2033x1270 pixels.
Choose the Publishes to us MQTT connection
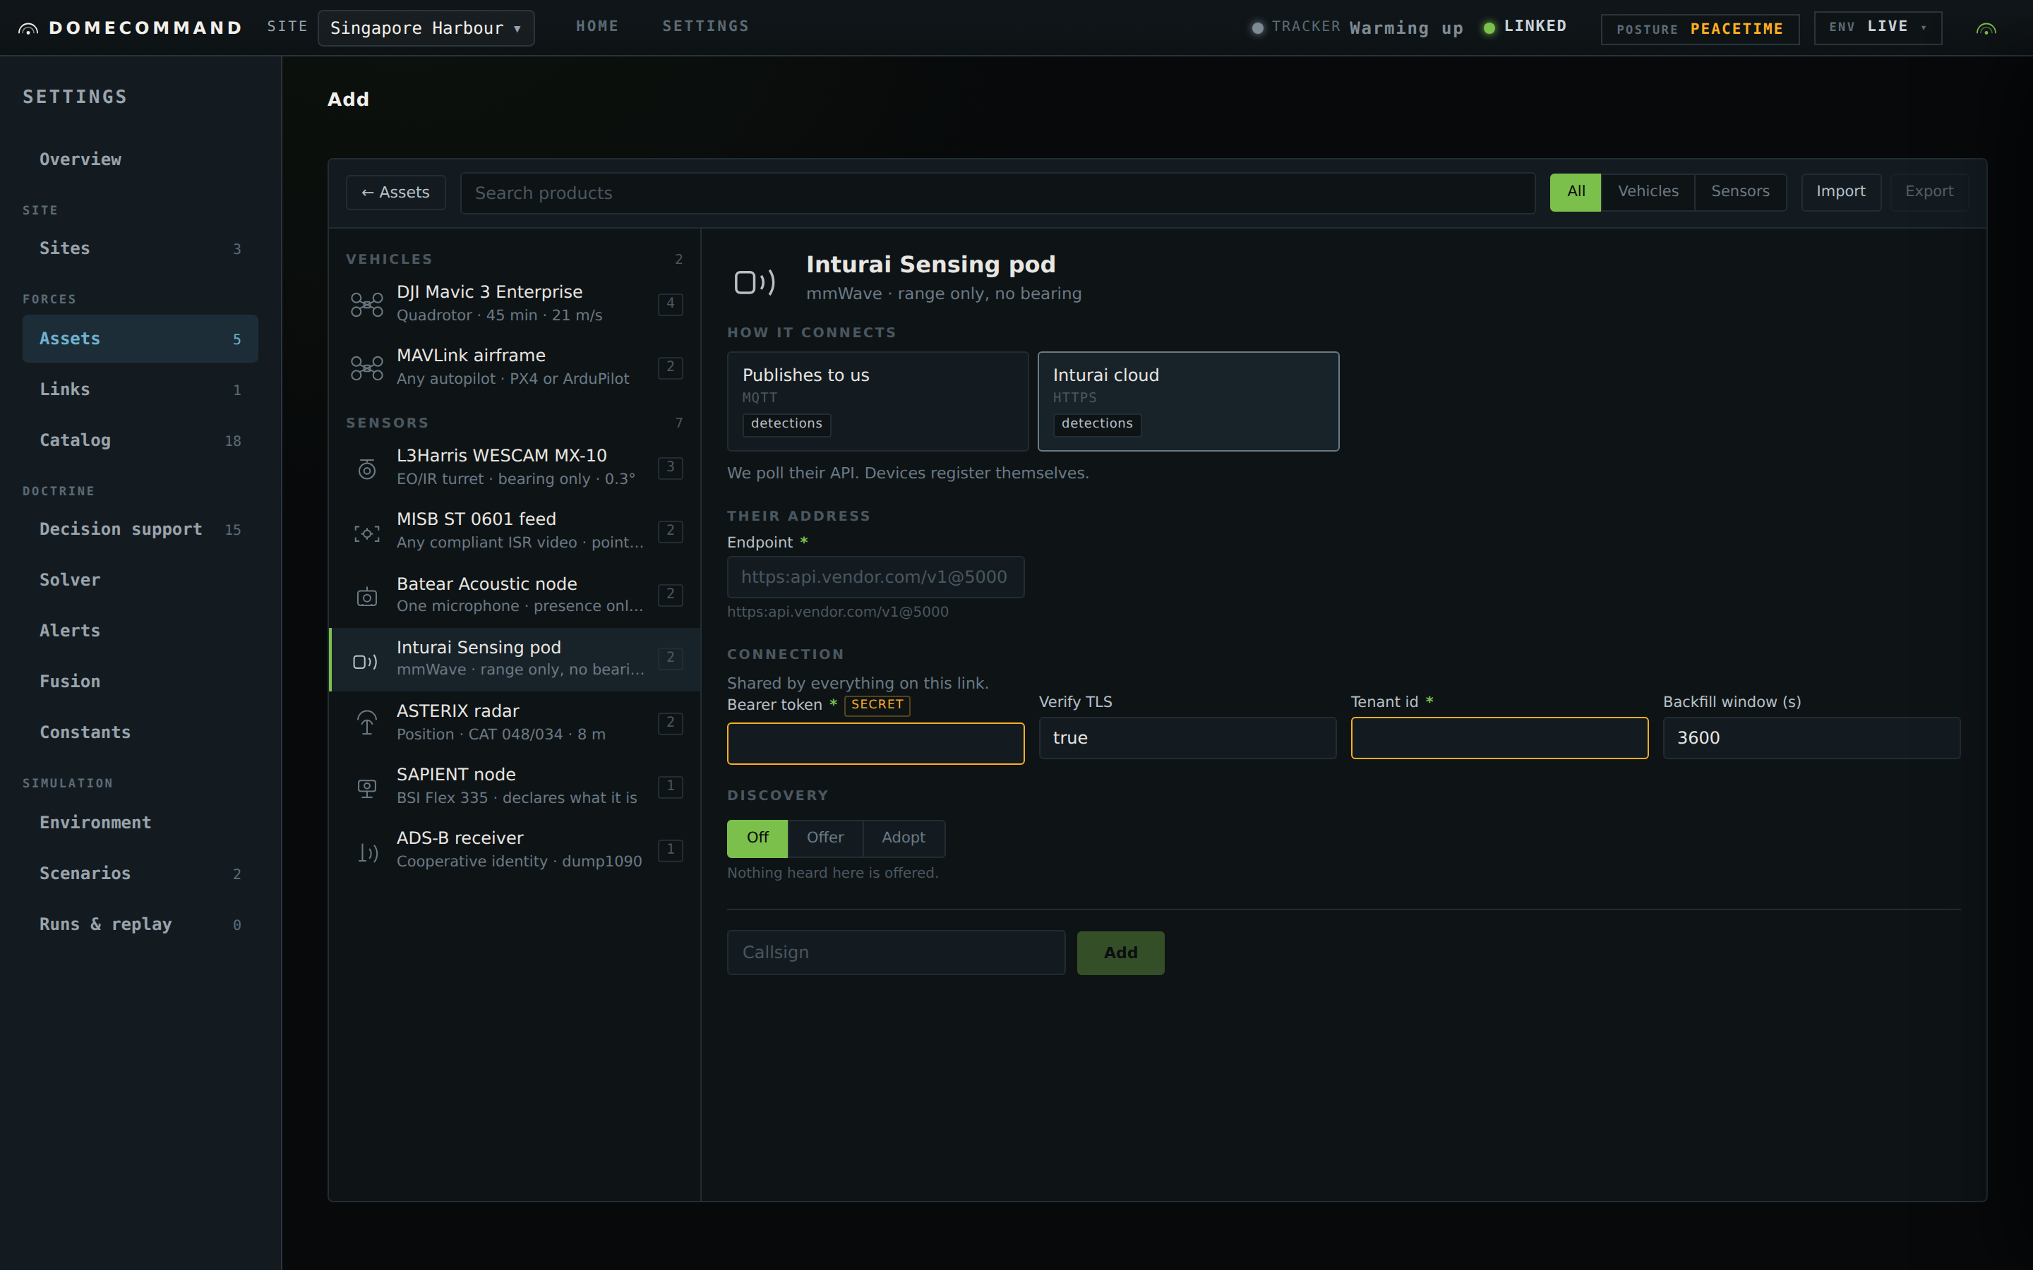coord(877,401)
